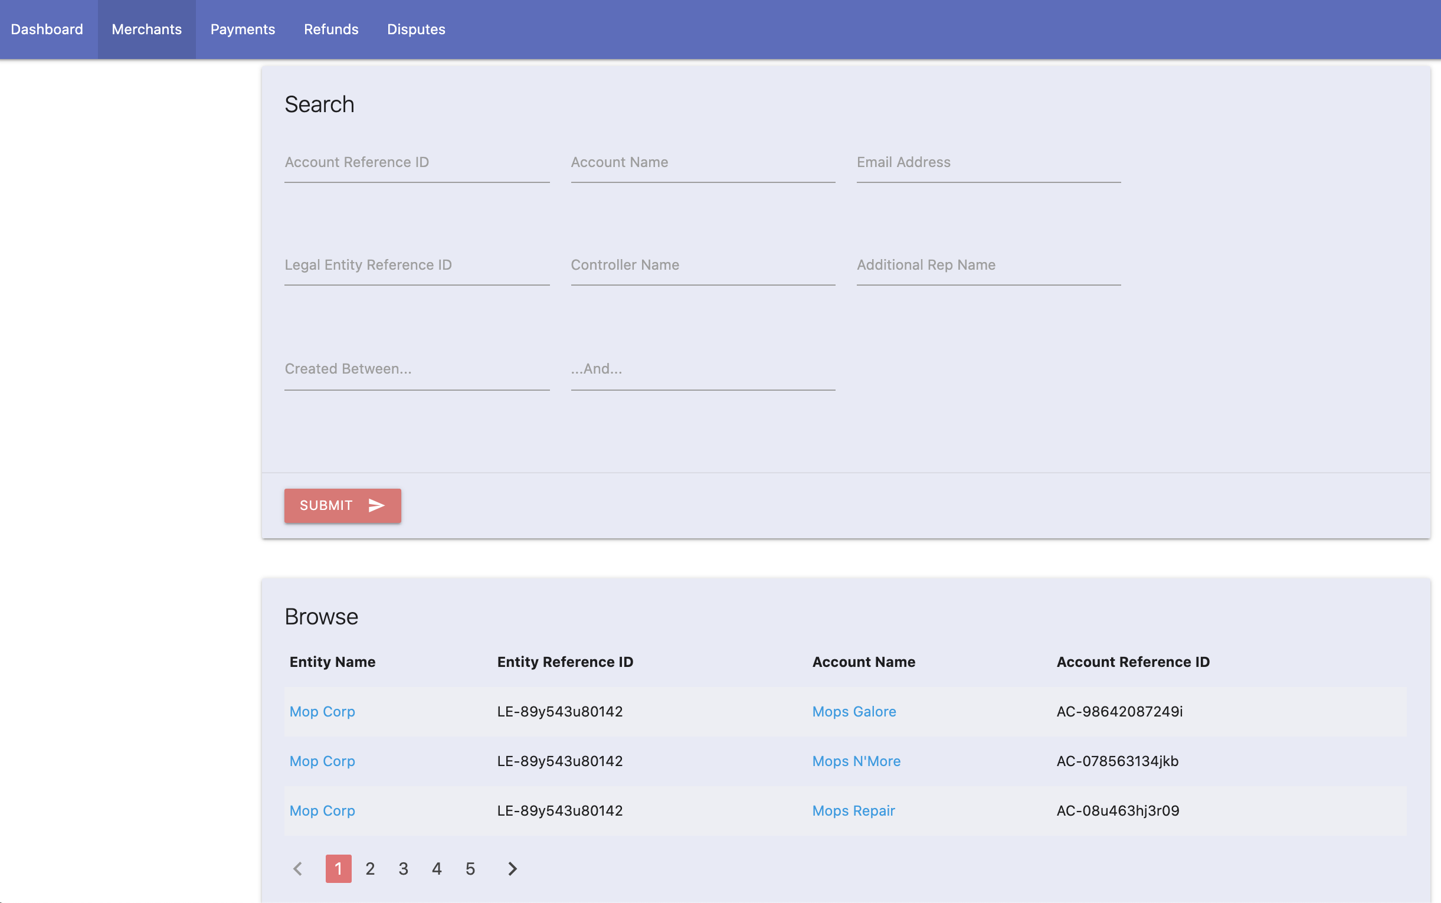Click the Created Between date field
This screenshot has height=903, width=1441.
pos(417,368)
